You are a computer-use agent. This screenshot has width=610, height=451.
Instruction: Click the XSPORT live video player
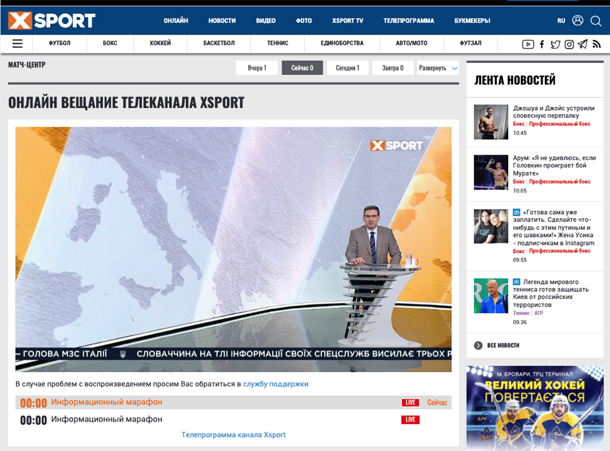233,249
